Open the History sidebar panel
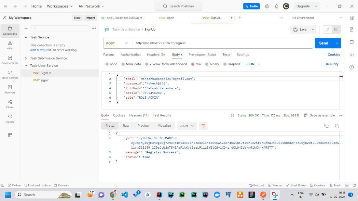Screen dimensions: 358x201 (10, 119)
